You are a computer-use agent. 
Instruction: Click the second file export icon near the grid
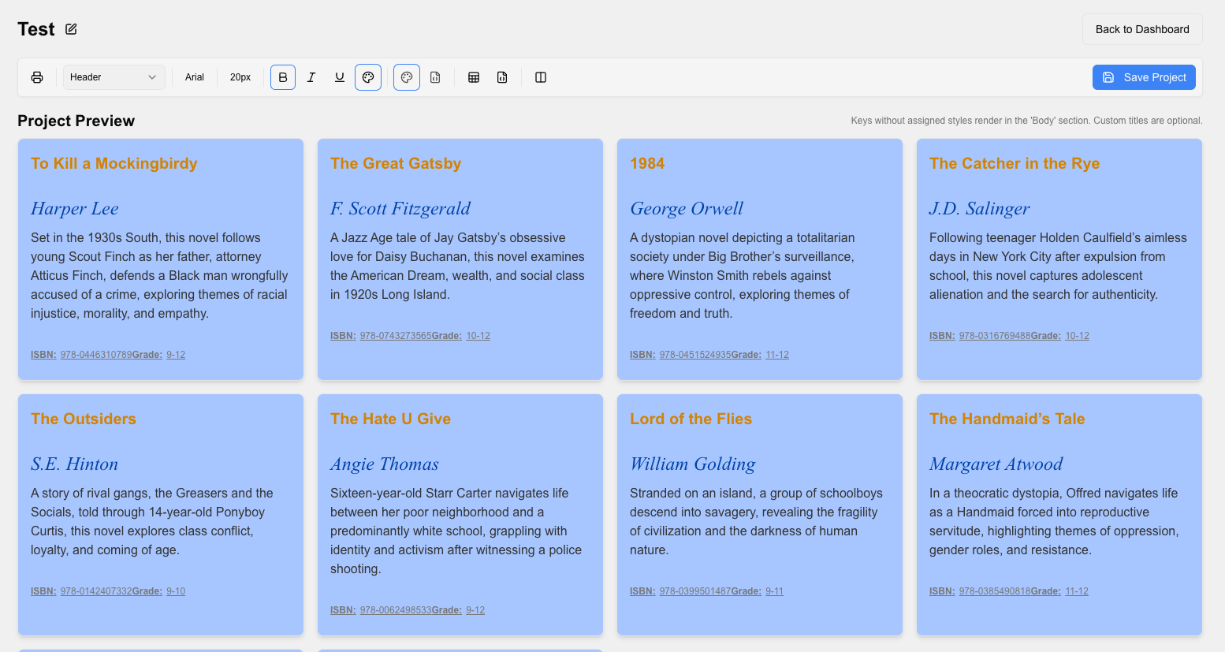(x=502, y=76)
